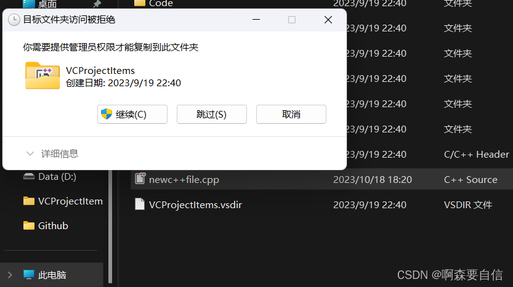Click the pin icon next to 桌面
Image resolution: width=513 pixels, height=287 pixels.
click(x=97, y=4)
